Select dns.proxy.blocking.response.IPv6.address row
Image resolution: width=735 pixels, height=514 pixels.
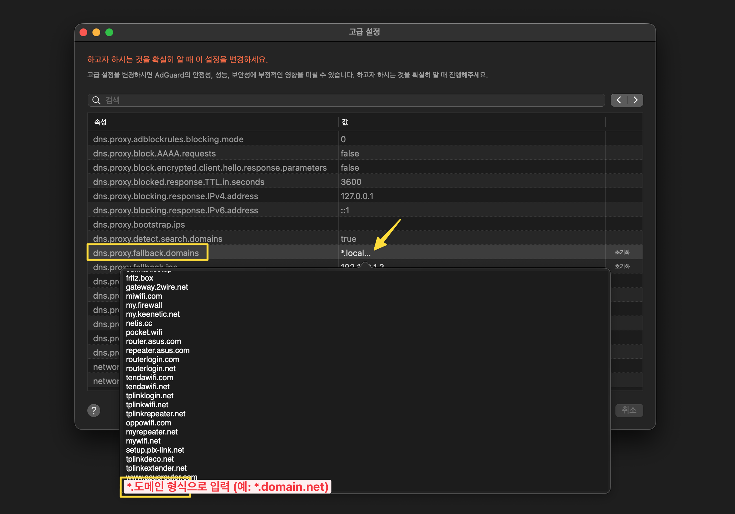(x=365, y=210)
